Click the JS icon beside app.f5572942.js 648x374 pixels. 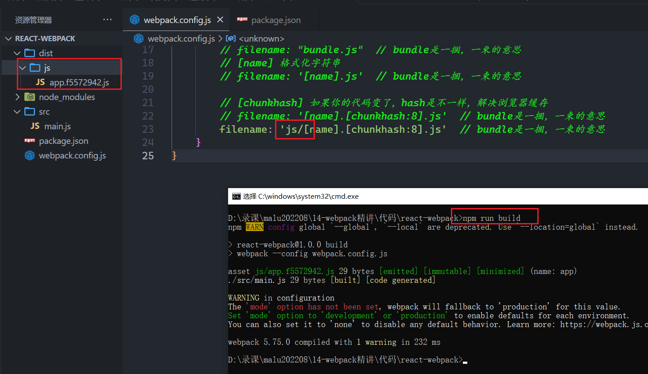coord(40,82)
